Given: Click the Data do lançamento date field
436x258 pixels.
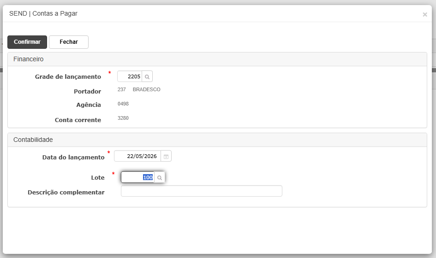Looking at the screenshot, I should pos(137,156).
